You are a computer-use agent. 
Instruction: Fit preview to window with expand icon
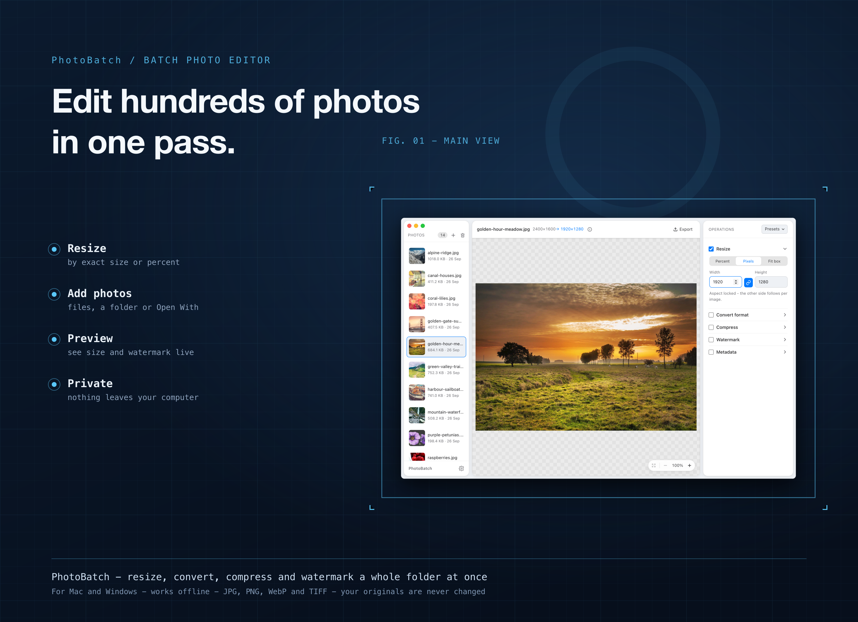[654, 465]
